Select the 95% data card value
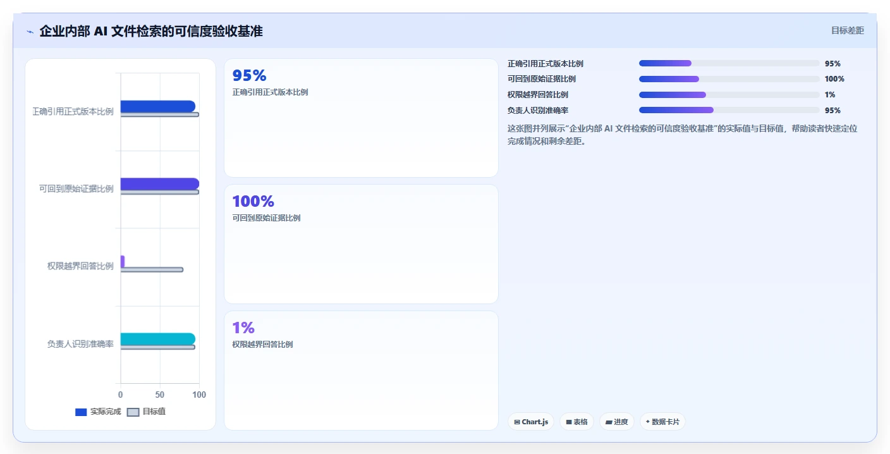This screenshot has width=890, height=454. tap(250, 75)
